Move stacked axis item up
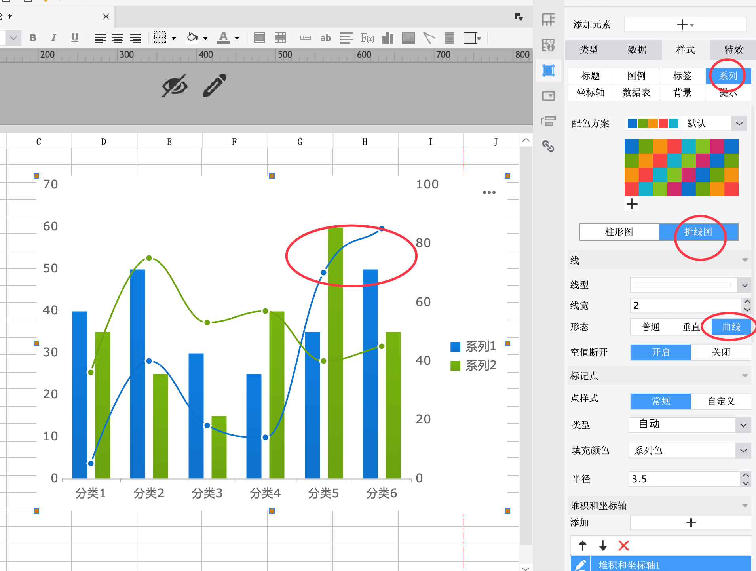 (x=583, y=546)
